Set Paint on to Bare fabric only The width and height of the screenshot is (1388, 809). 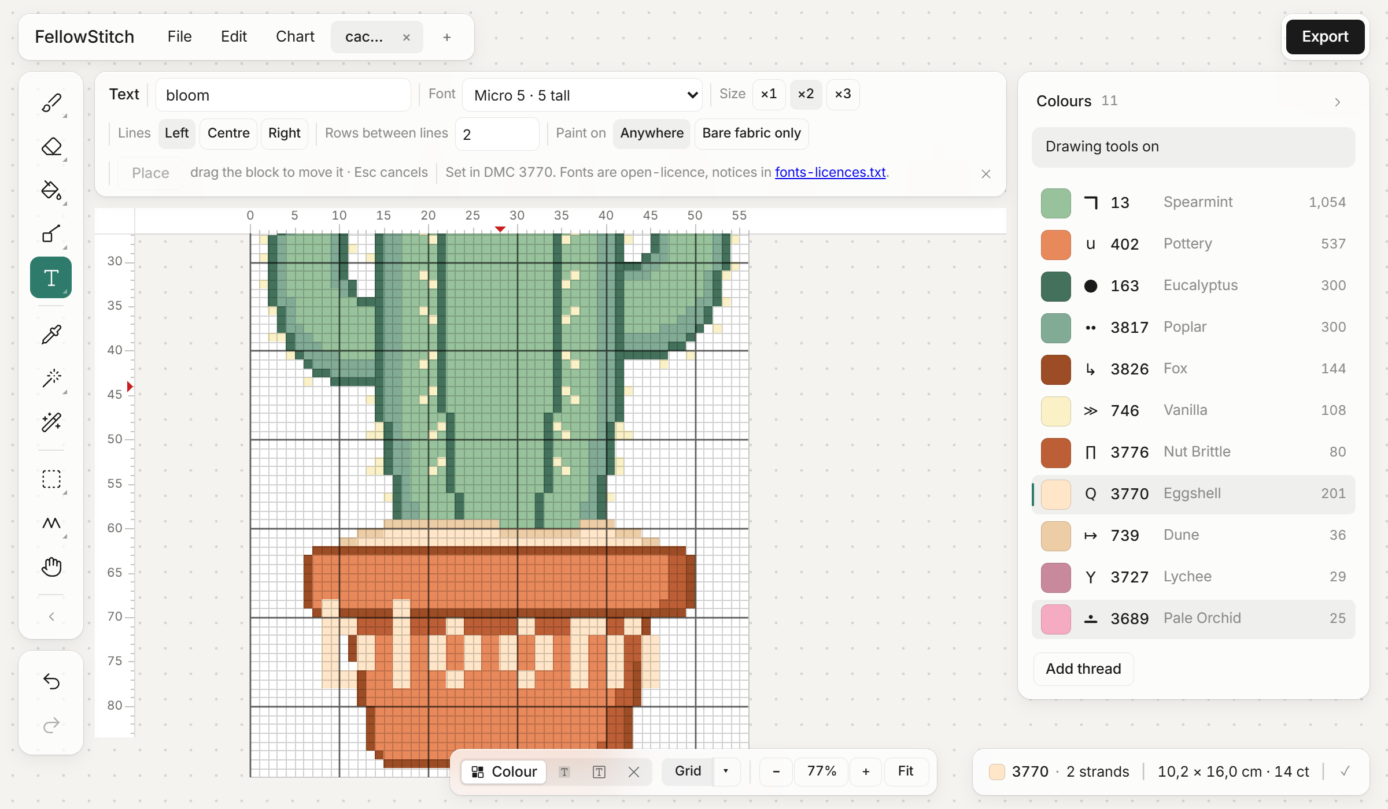point(751,133)
